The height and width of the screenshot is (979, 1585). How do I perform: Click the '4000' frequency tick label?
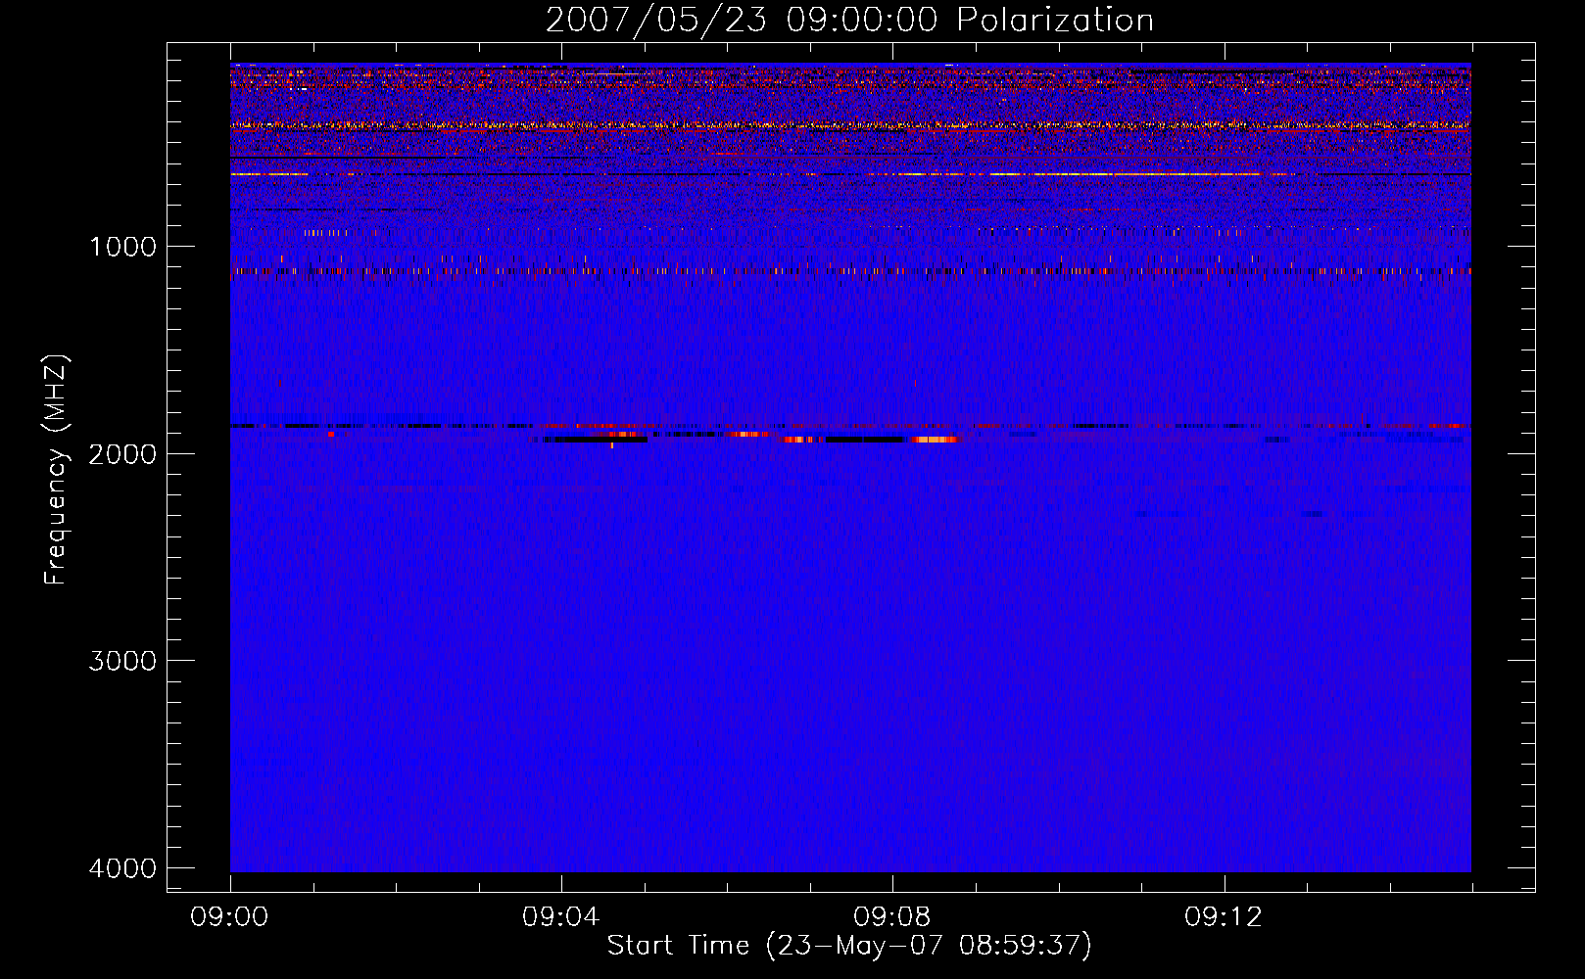click(123, 868)
